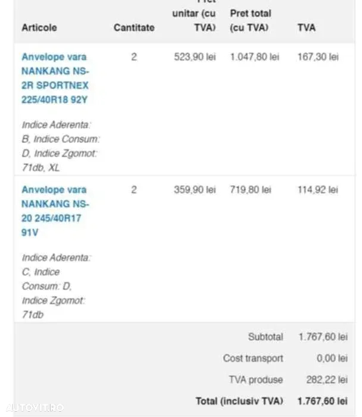Select the 719,80 lei total price
Screen dimensions: 362x417
[251, 190]
